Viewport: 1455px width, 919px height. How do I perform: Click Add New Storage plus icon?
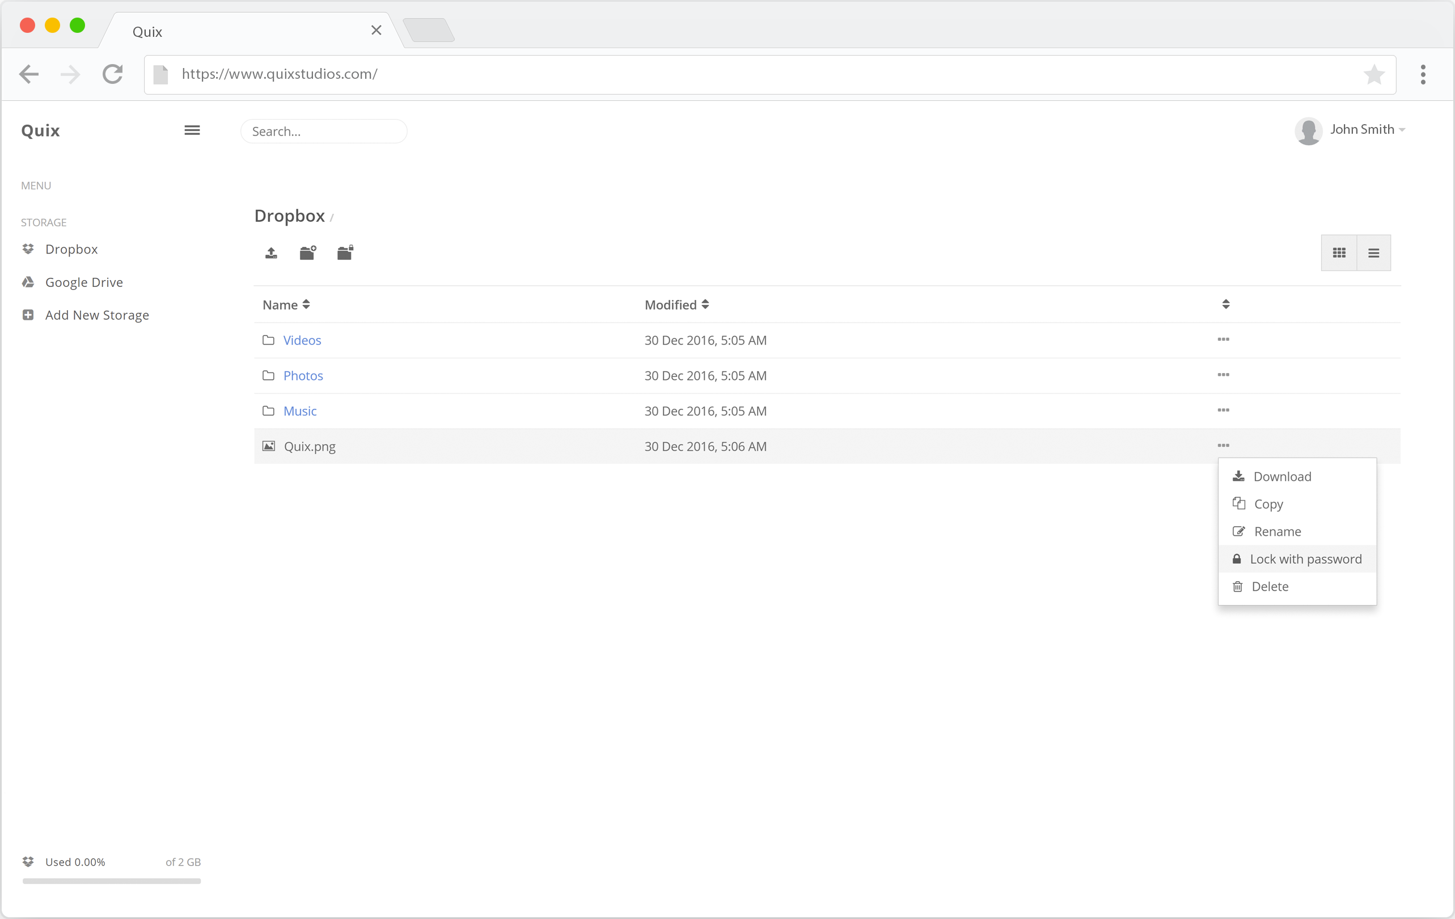pos(28,315)
